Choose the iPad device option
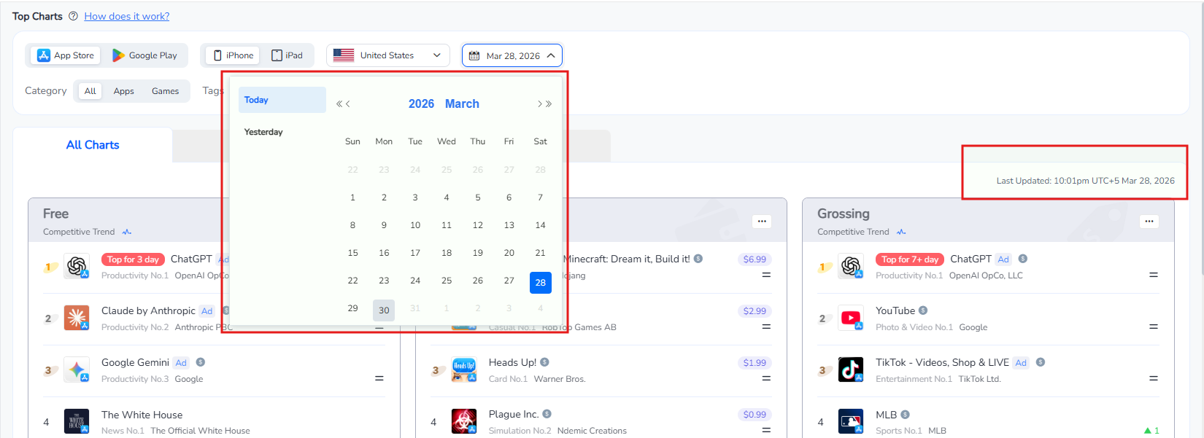 (x=287, y=55)
